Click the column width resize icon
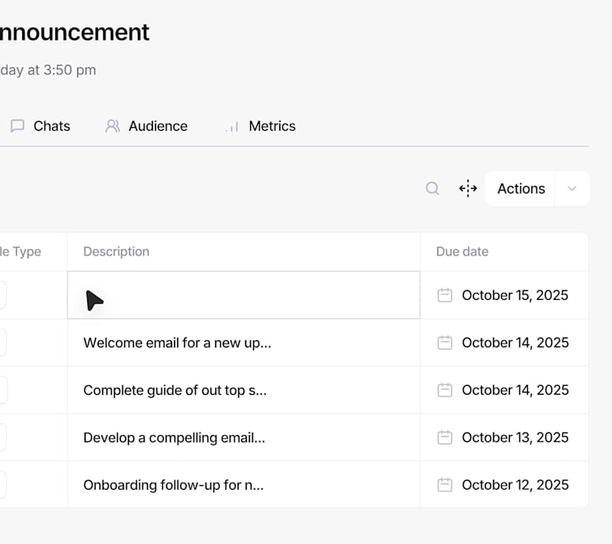 pyautogui.click(x=468, y=189)
